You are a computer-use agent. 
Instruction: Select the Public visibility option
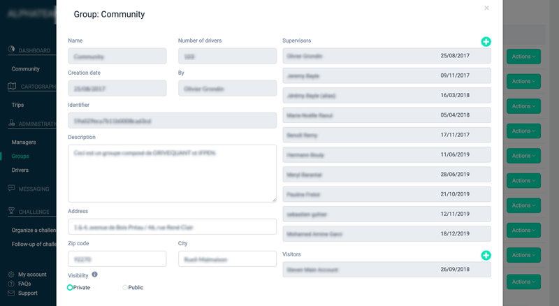pos(125,287)
